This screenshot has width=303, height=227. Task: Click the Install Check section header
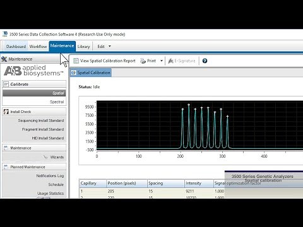(x=34, y=112)
